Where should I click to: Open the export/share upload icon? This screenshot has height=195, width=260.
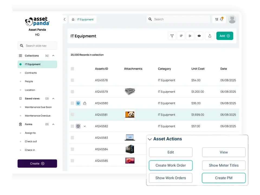(210, 36)
